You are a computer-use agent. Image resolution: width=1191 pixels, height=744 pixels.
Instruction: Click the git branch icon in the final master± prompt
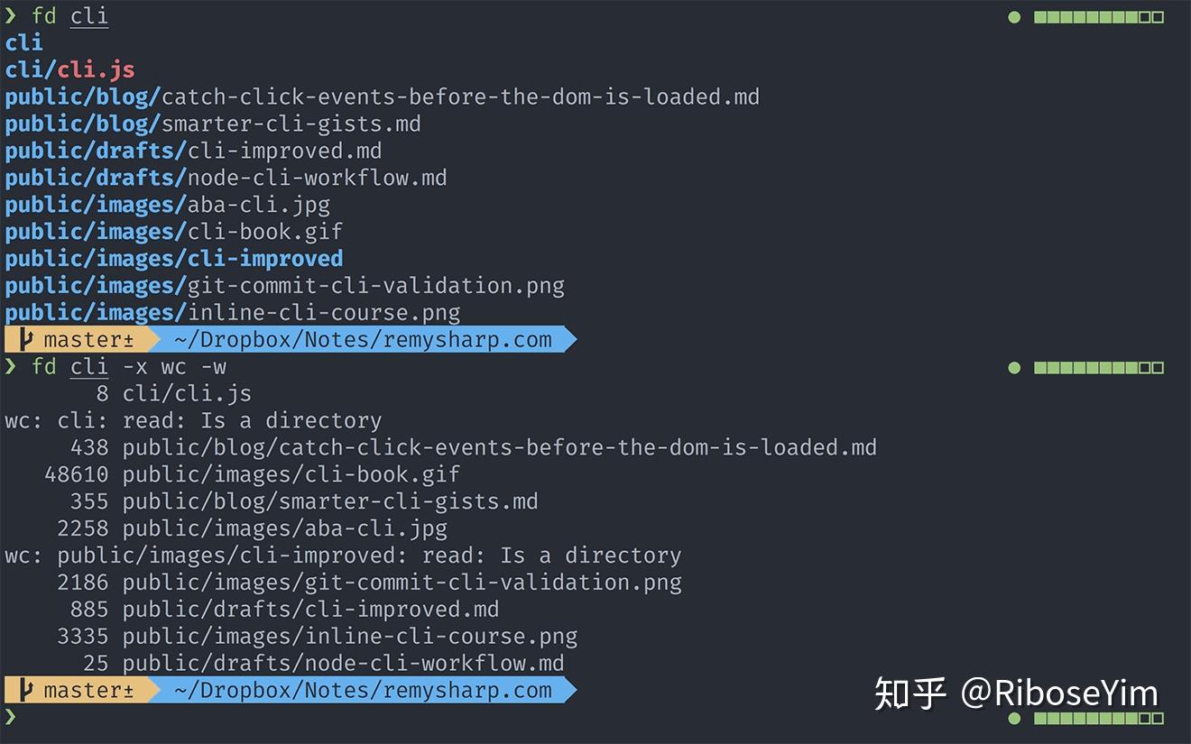point(28,691)
